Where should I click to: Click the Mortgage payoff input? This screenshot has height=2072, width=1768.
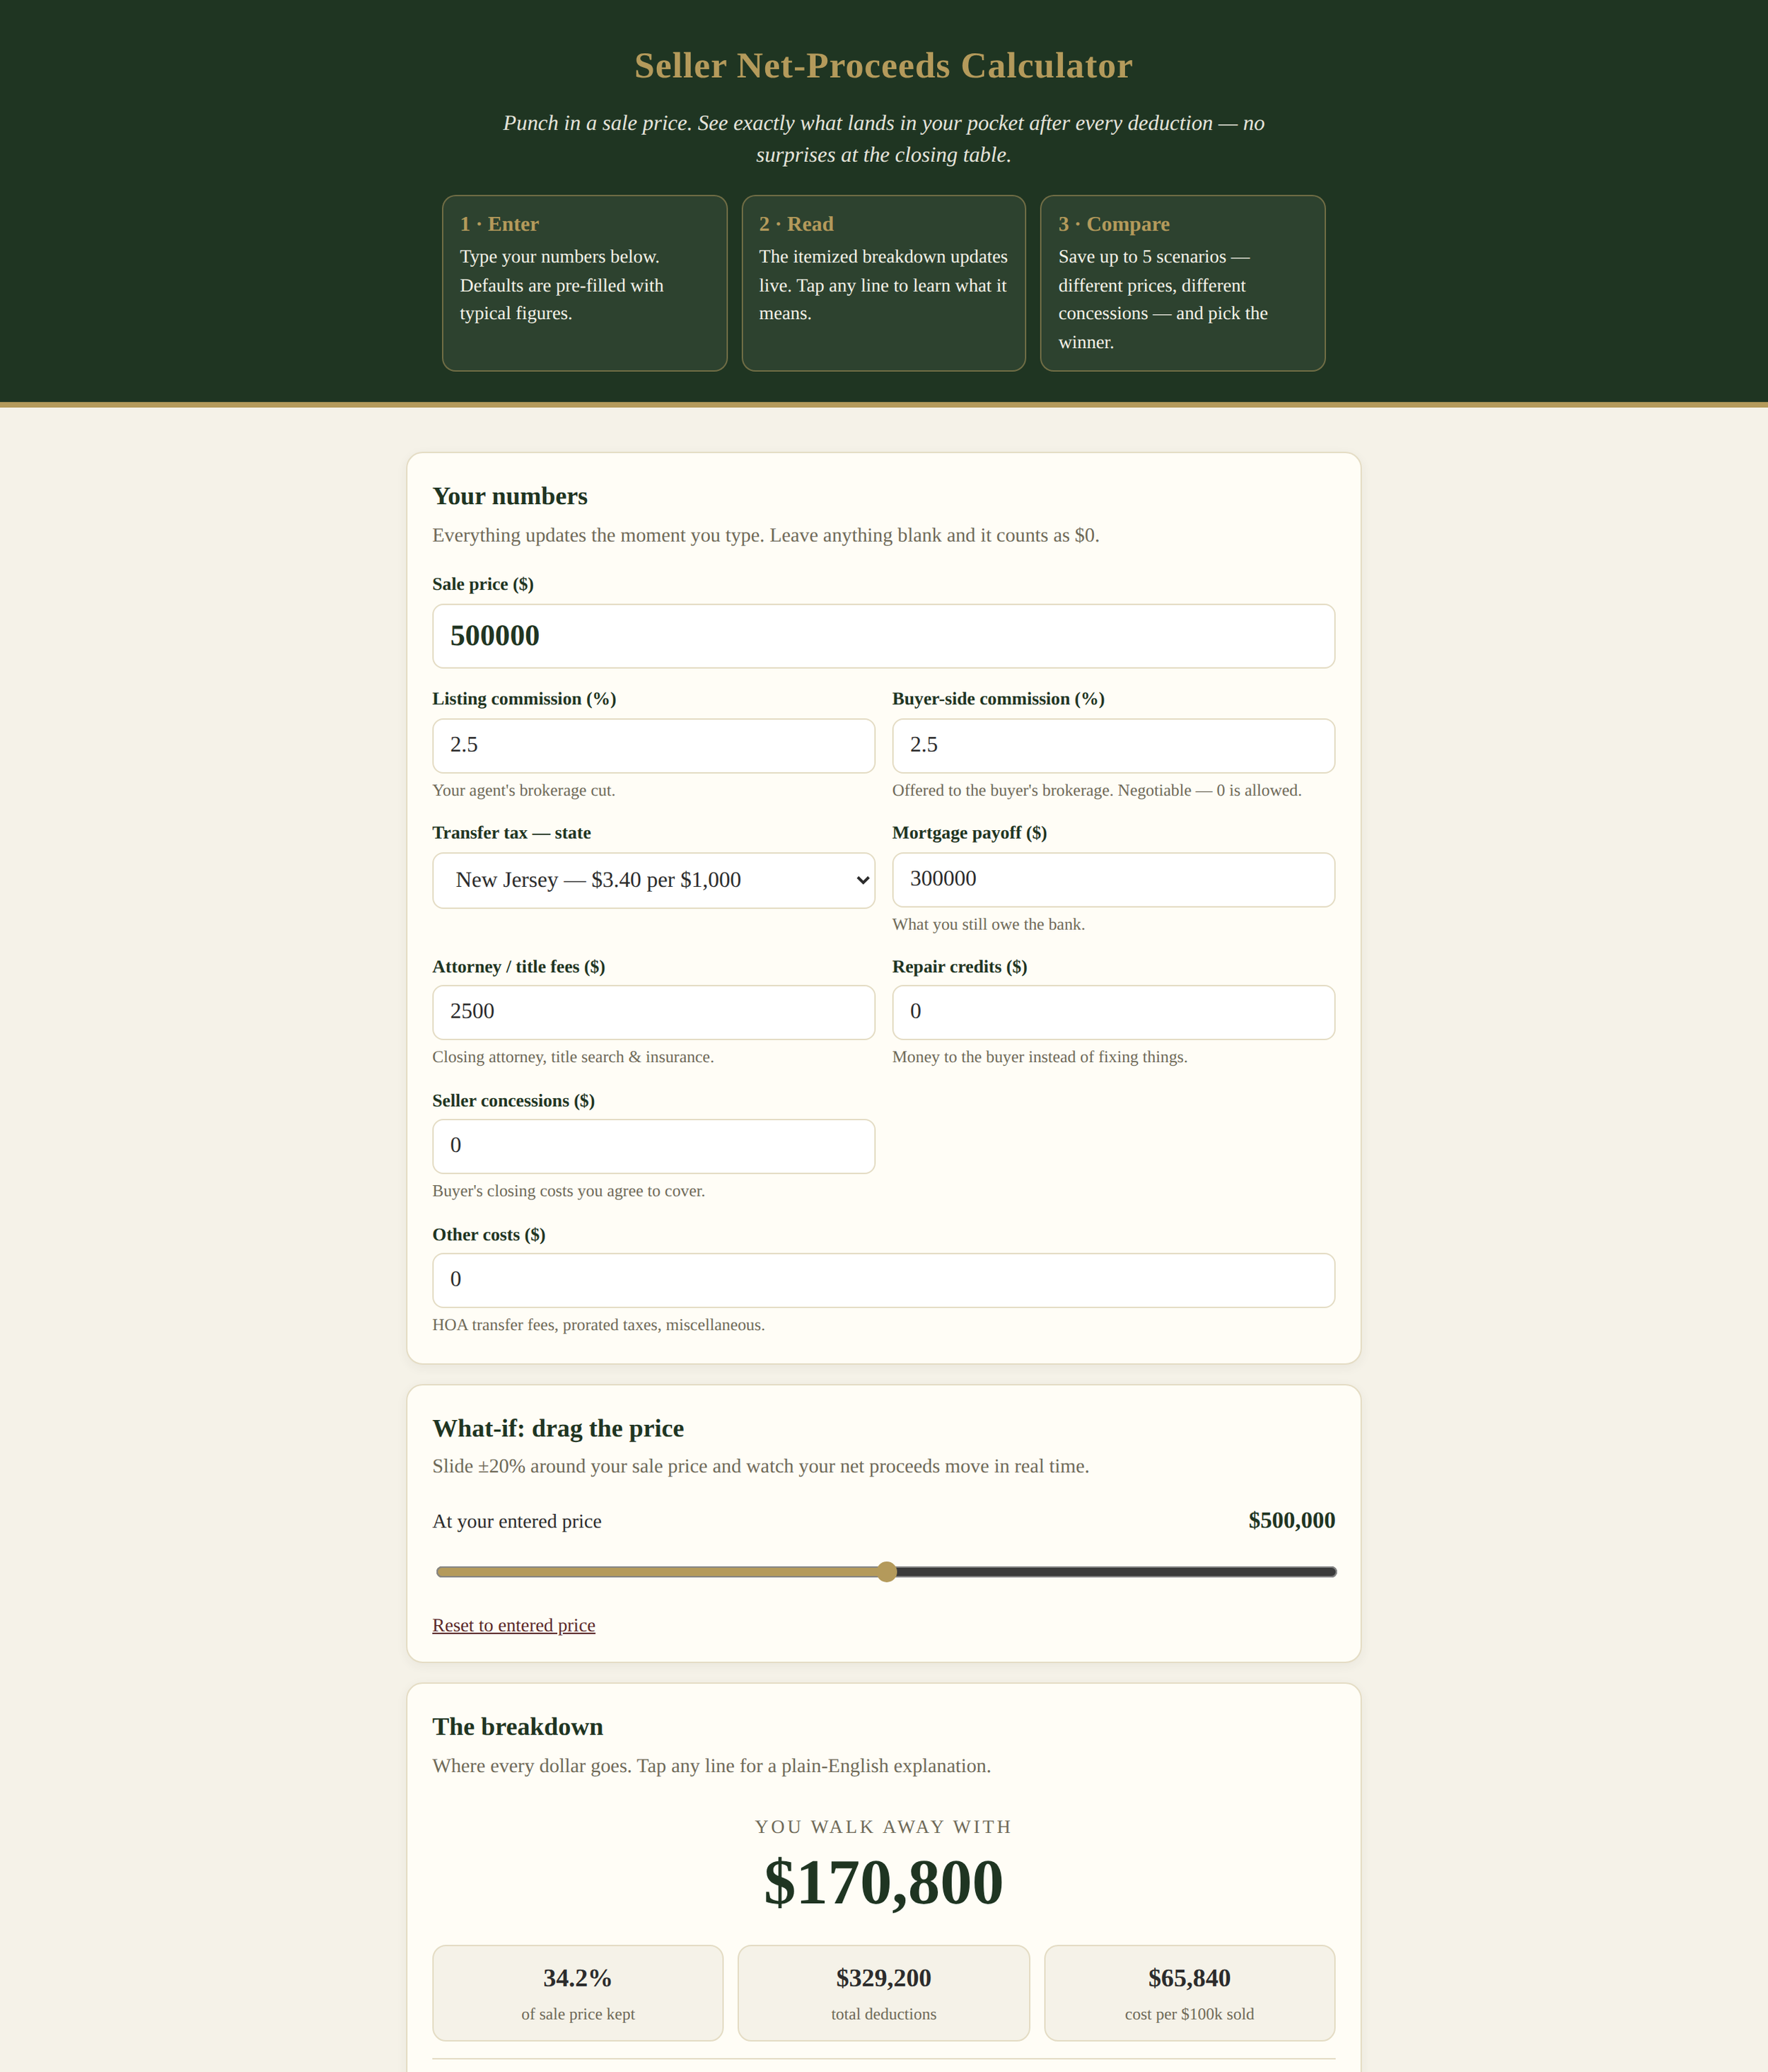point(1113,880)
